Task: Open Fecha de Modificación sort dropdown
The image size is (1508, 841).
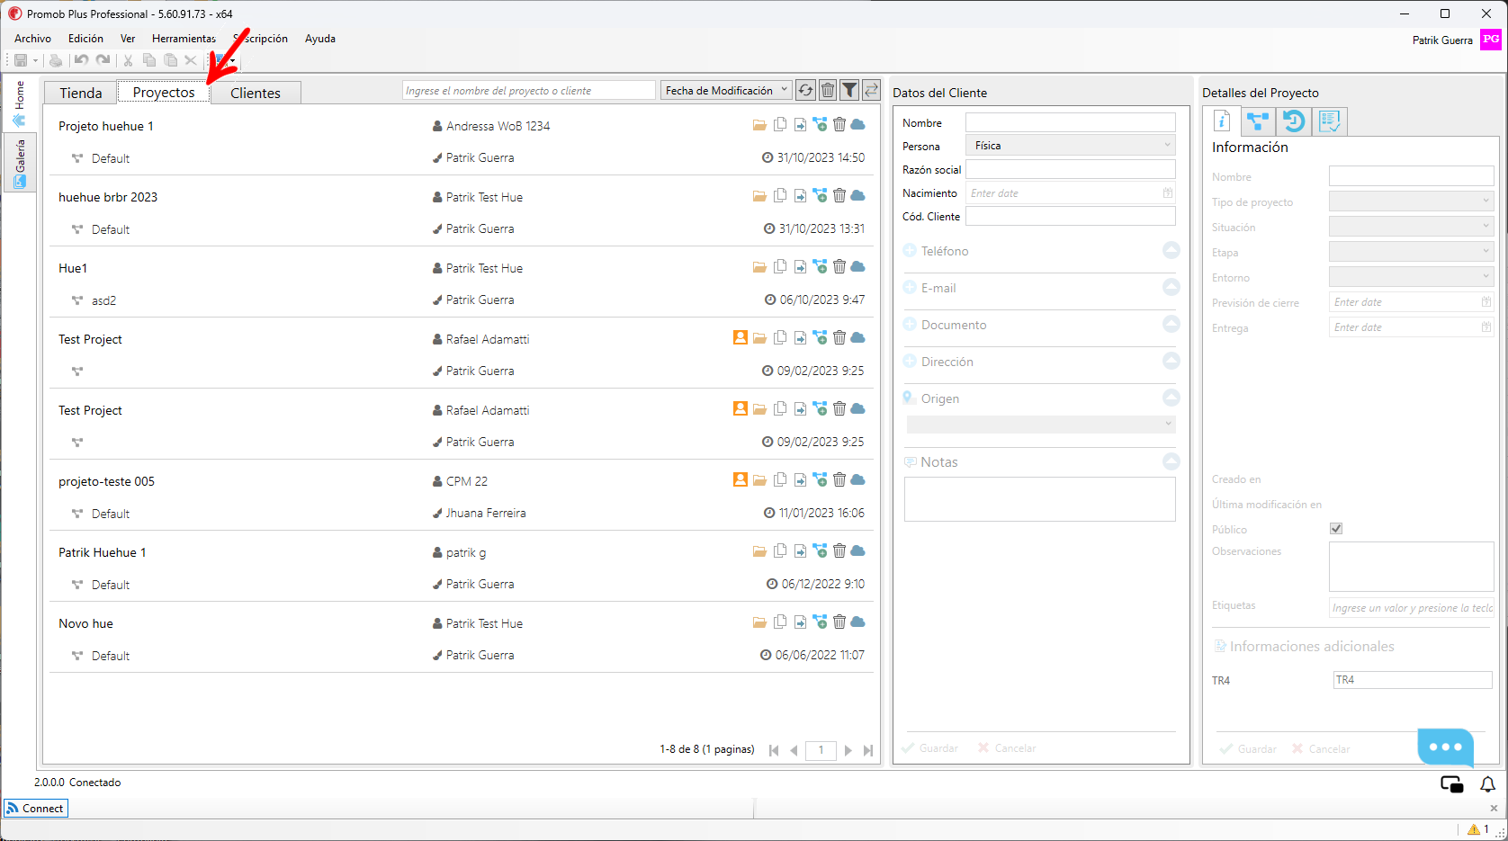Action: pos(726,90)
